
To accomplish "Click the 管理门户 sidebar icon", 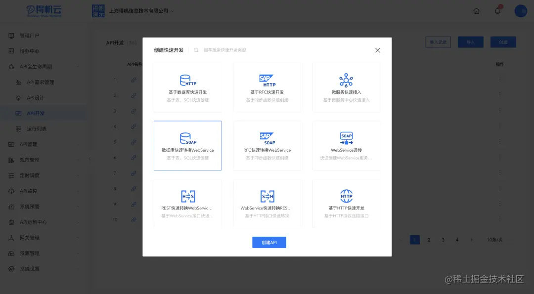I will pyautogui.click(x=11, y=36).
